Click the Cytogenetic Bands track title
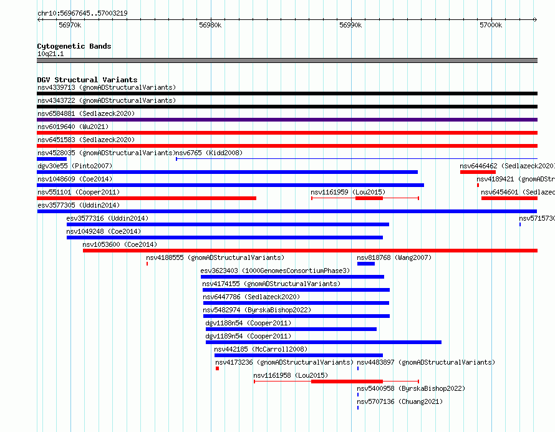The height and width of the screenshot is (432, 555). click(x=74, y=46)
